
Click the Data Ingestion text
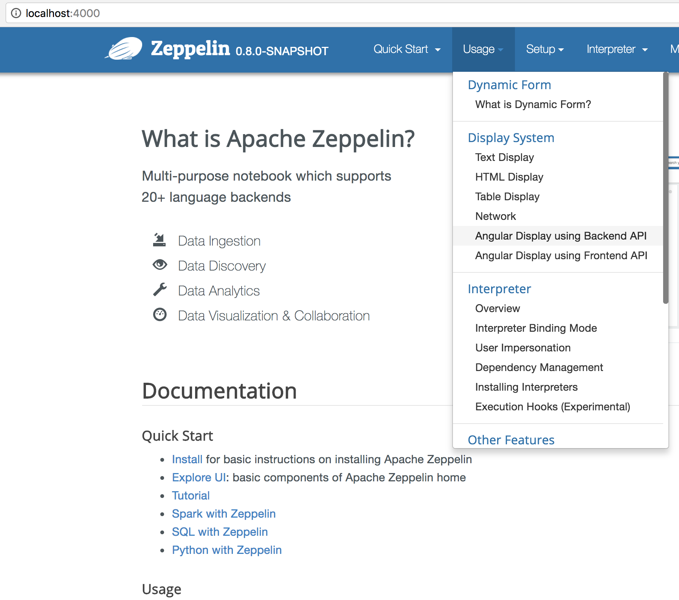219,241
